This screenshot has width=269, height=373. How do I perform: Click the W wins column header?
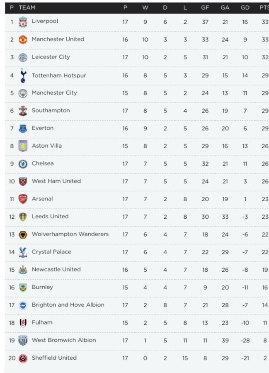point(145,7)
